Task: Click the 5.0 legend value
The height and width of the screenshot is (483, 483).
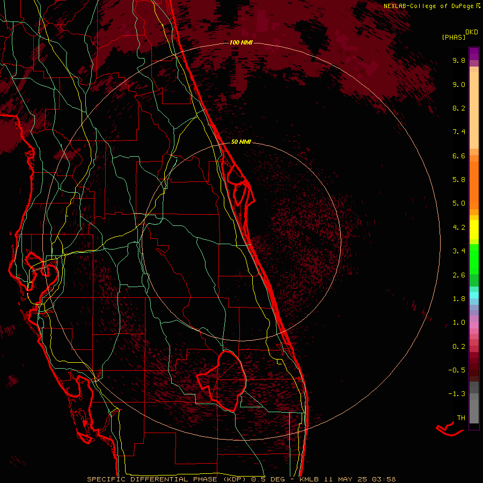Action: (459, 203)
